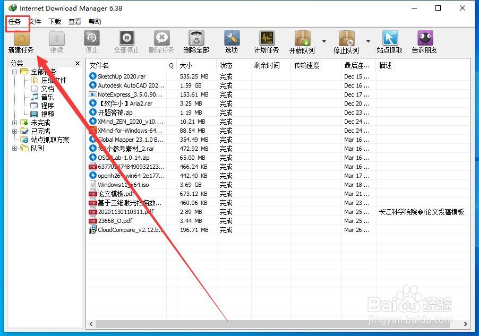Expand the 已完成 tree node
479x336 pixels.
pos(14,131)
